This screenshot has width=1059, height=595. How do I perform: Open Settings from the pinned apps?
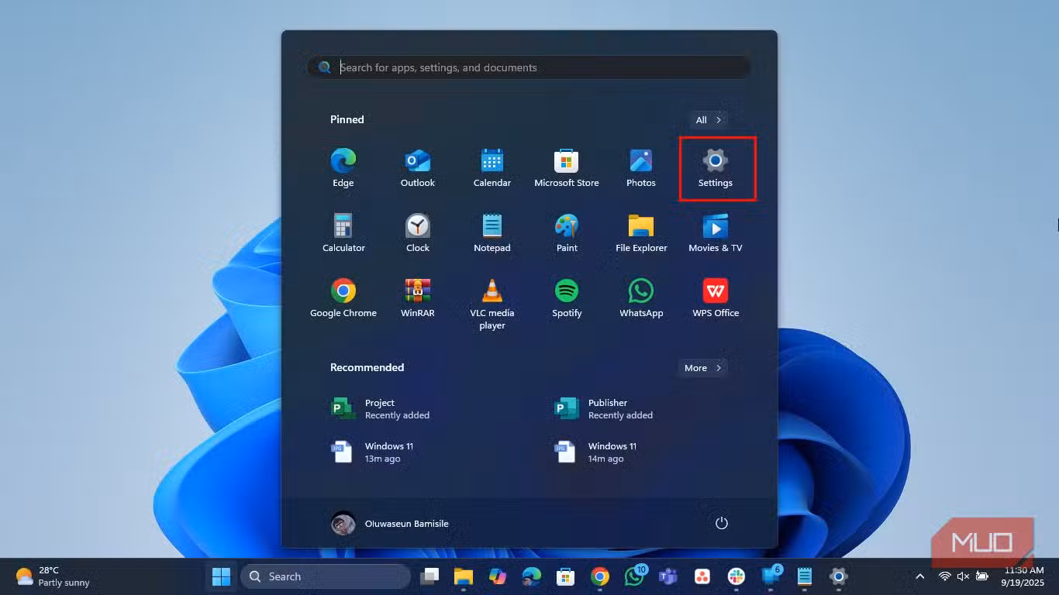pyautogui.click(x=715, y=168)
